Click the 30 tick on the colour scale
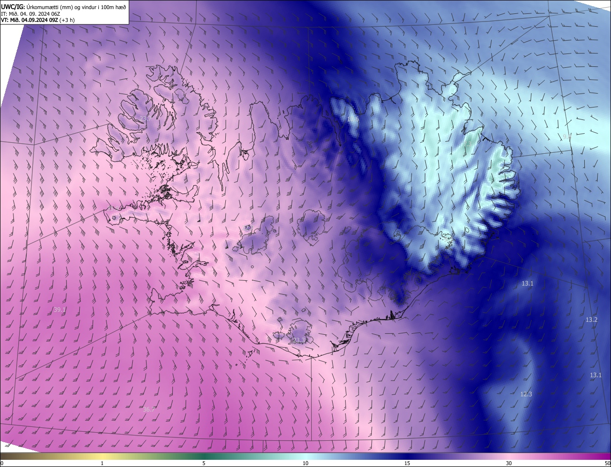Screen dimensions: 611x467 509,463
